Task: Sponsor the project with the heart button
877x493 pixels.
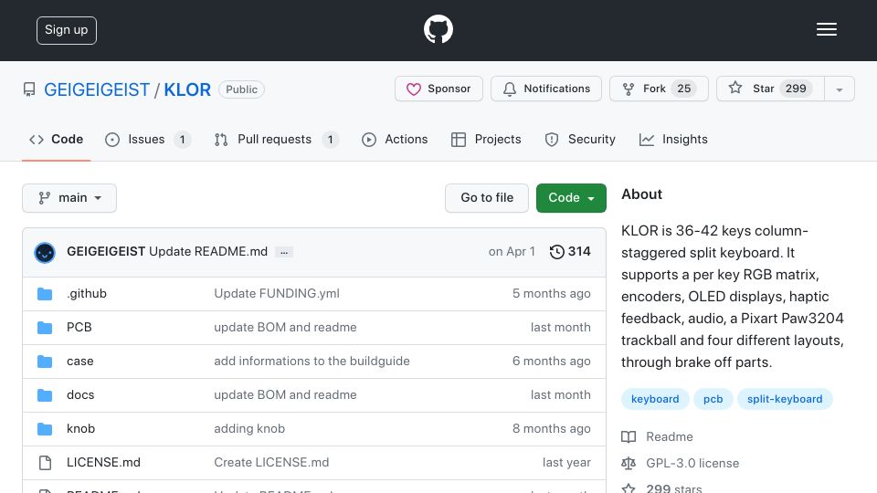Action: coord(438,89)
